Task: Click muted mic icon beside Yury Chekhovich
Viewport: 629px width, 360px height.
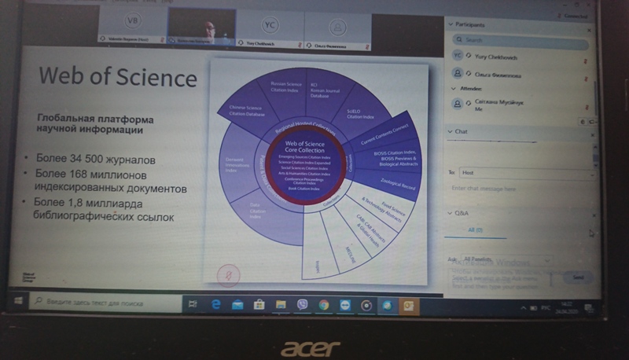Action: pos(585,61)
